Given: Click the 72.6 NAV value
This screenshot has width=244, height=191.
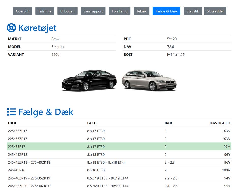Looking at the screenshot, I should click(170, 47).
